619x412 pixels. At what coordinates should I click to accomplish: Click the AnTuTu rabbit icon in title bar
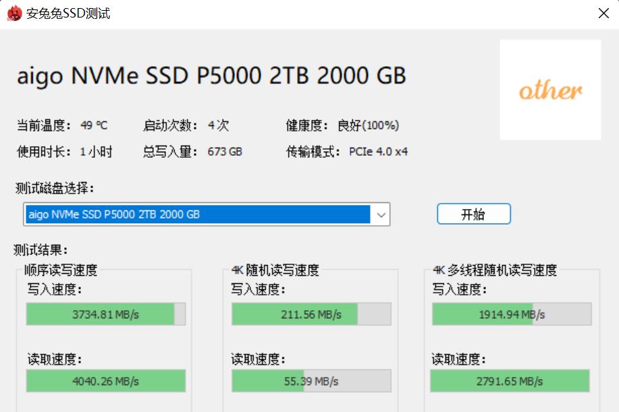(11, 13)
